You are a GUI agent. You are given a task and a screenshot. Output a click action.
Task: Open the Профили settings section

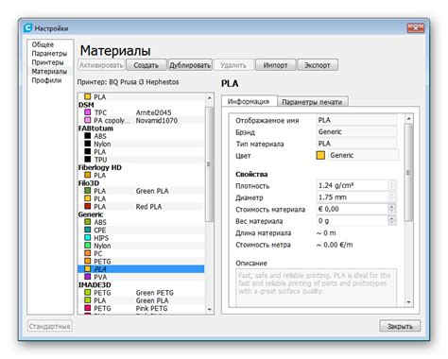(46, 80)
